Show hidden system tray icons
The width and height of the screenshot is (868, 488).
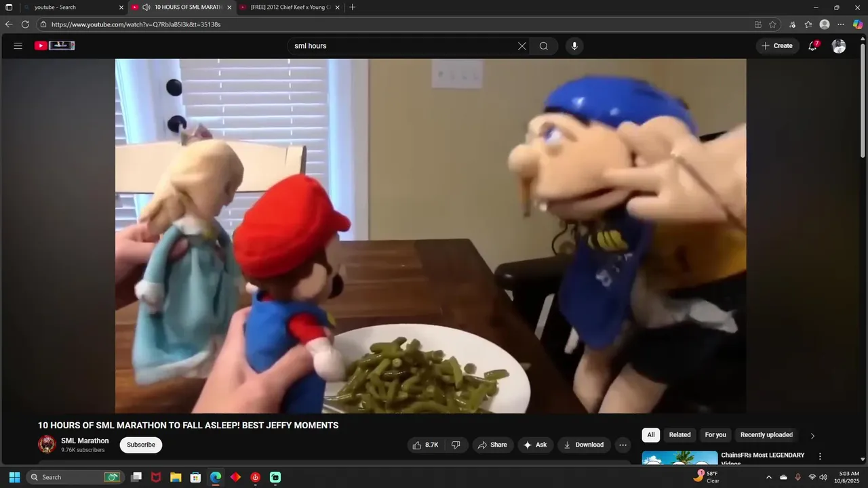coord(768,477)
